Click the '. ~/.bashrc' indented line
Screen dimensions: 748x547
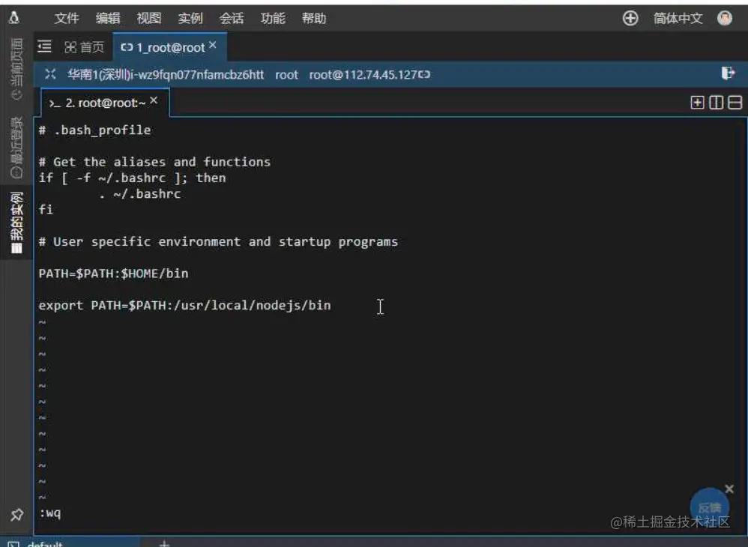point(140,193)
